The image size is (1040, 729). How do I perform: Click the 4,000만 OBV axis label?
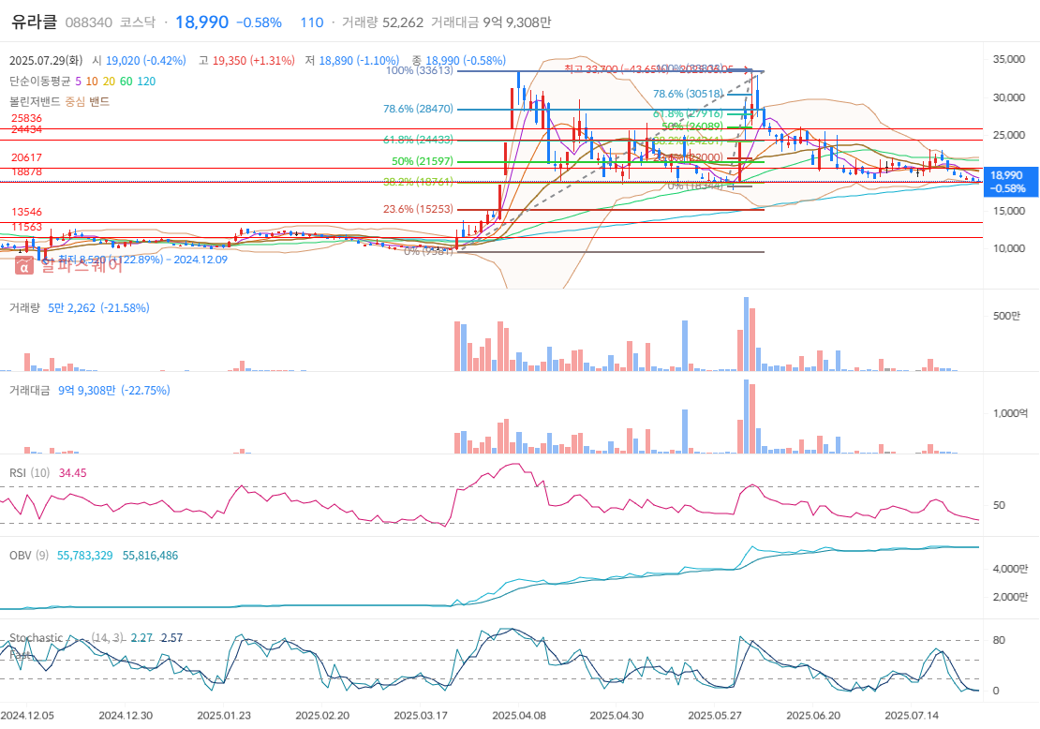(x=1010, y=569)
